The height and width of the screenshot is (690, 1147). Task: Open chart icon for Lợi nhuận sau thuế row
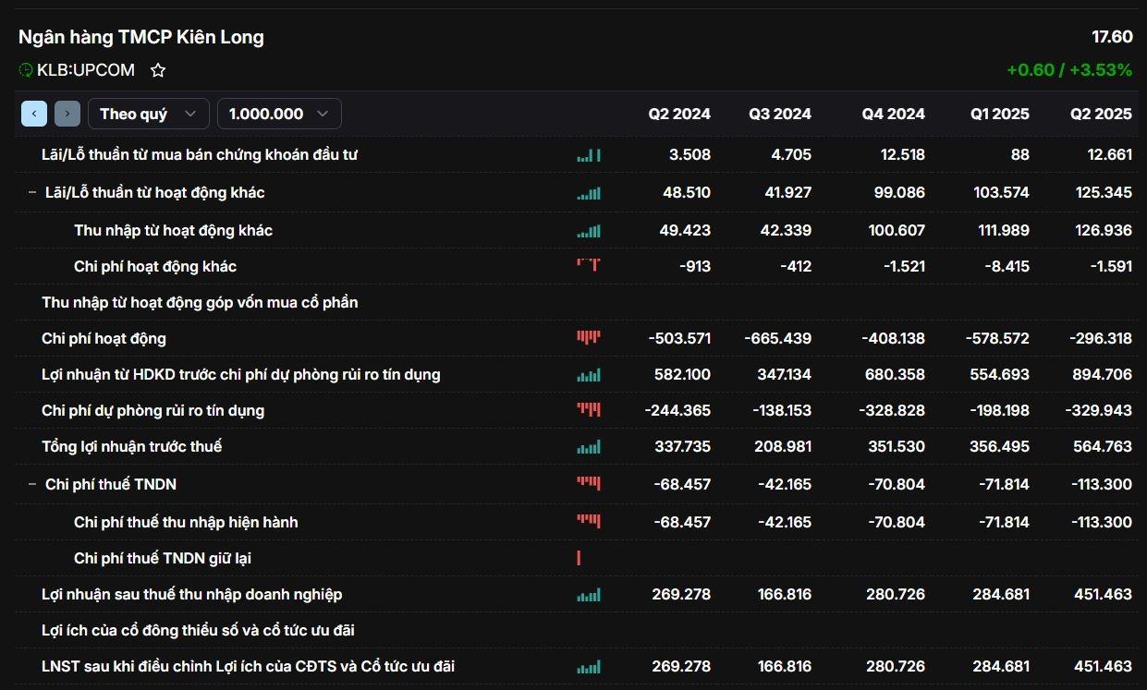(589, 595)
